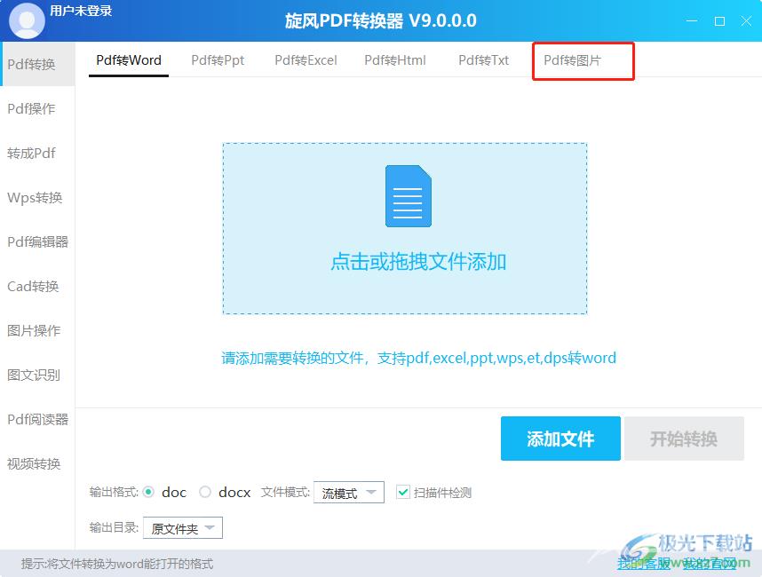Click the 用户未登录 login label
Screen dimensions: 762x577
[81, 11]
